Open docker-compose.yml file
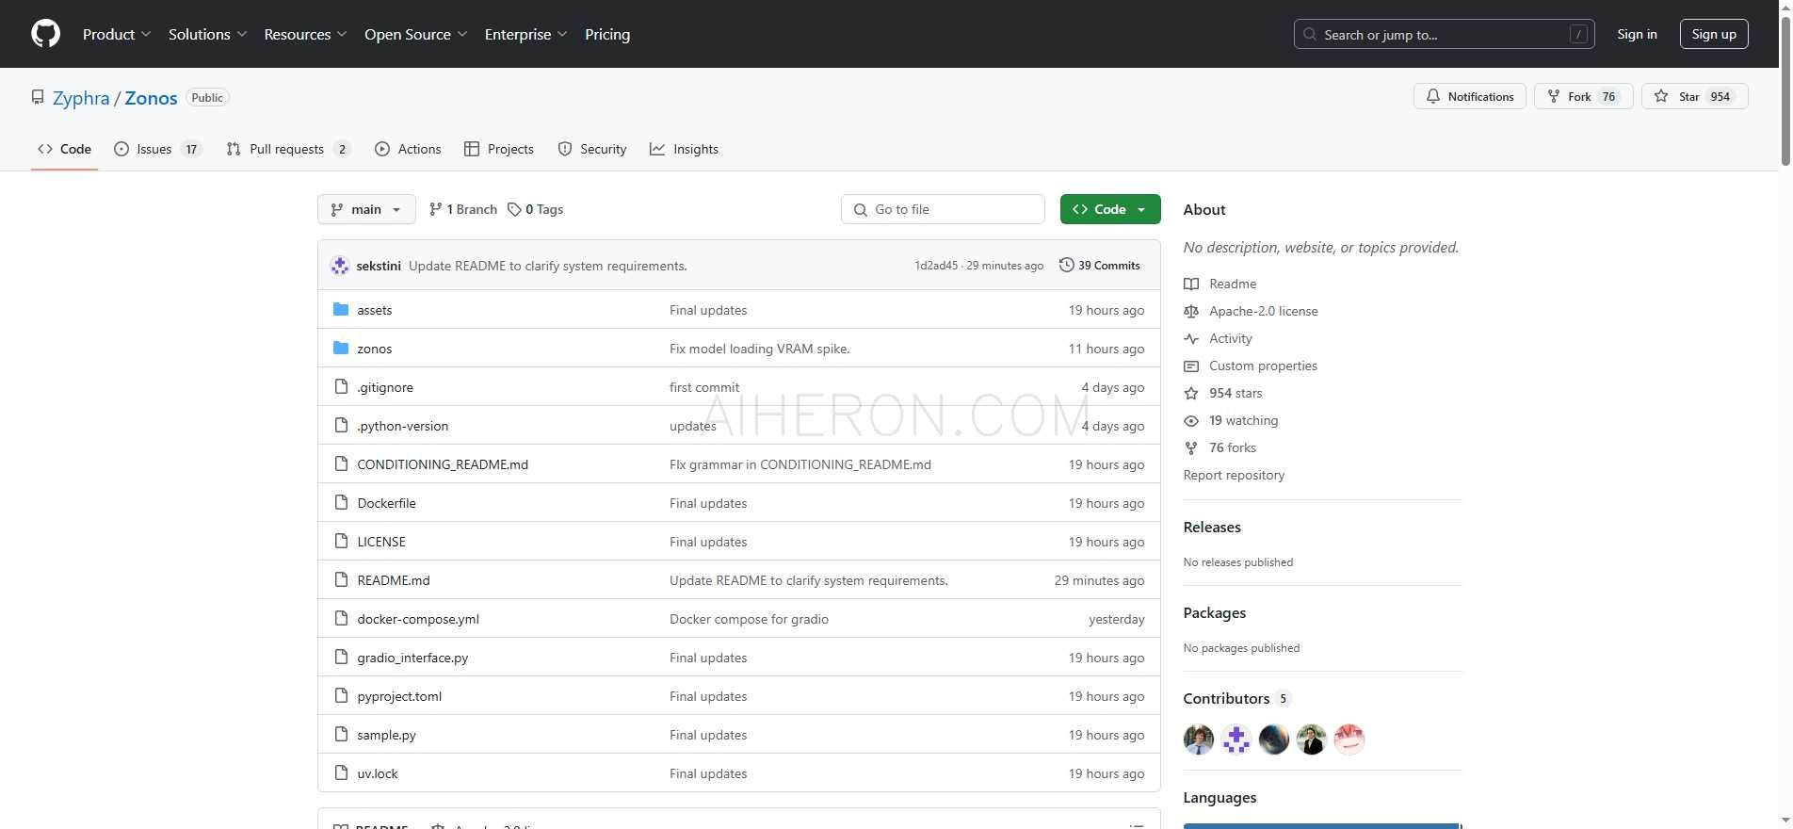 pyautogui.click(x=418, y=619)
